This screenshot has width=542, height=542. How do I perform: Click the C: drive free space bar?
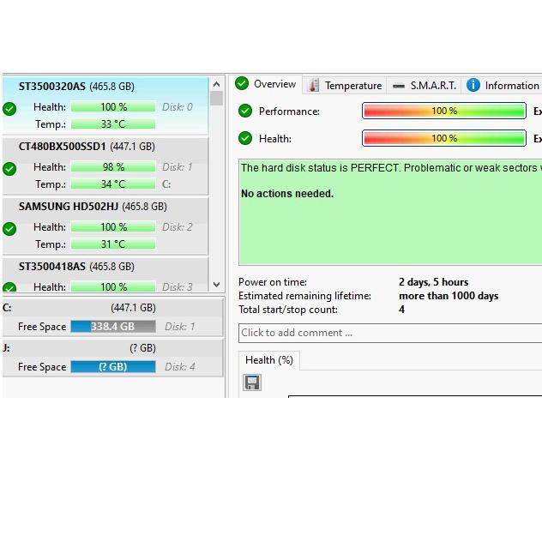pos(112,327)
